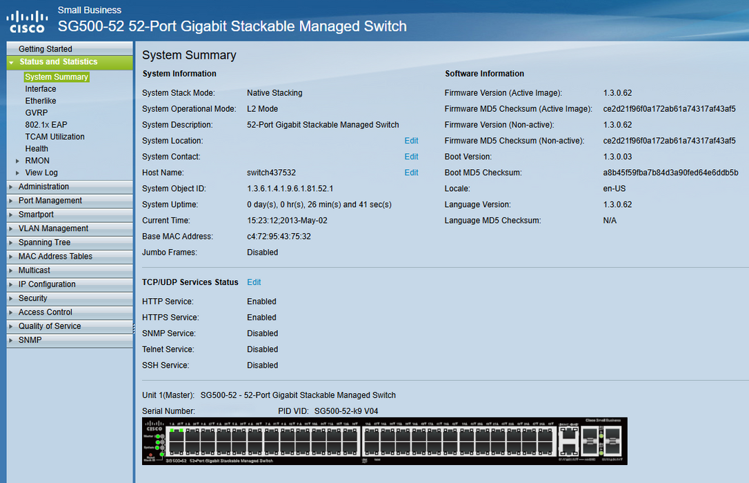Open the TCAM Utilization page
This screenshot has height=483, width=749.
coord(55,137)
